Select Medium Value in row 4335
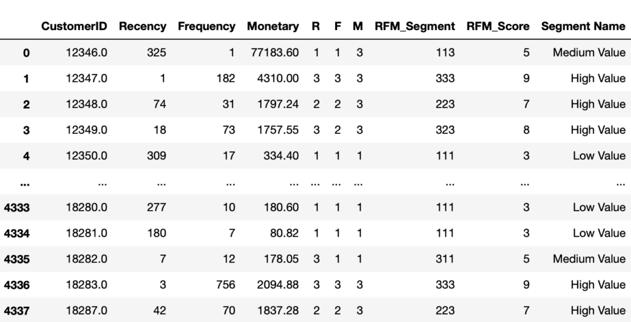Viewport: 631px width, 322px height. 589,259
